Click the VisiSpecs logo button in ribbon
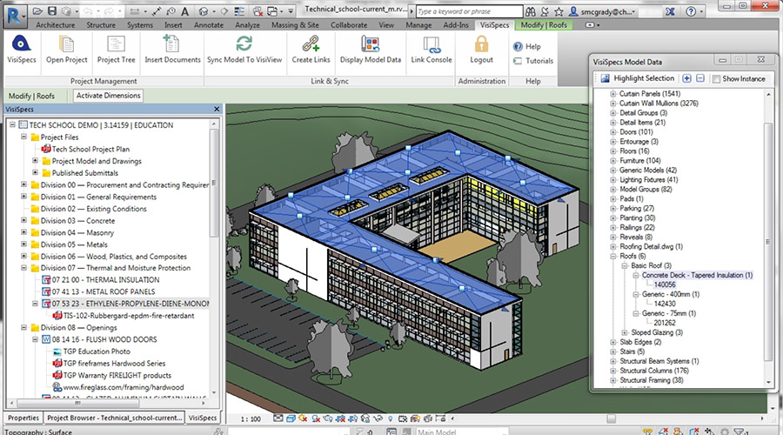The image size is (783, 435). 22,50
